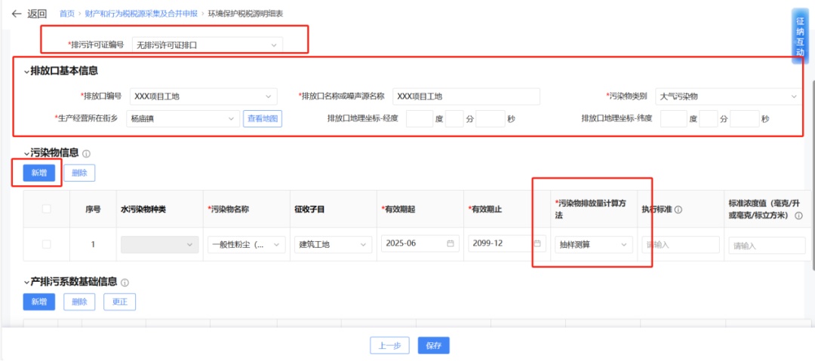Click 新增 button under 污染物信息
Viewport: 815px width, 361px height.
click(x=38, y=173)
